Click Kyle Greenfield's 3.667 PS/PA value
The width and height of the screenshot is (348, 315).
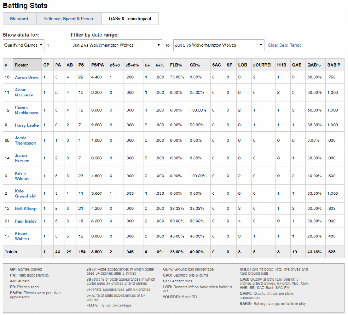tap(97, 193)
